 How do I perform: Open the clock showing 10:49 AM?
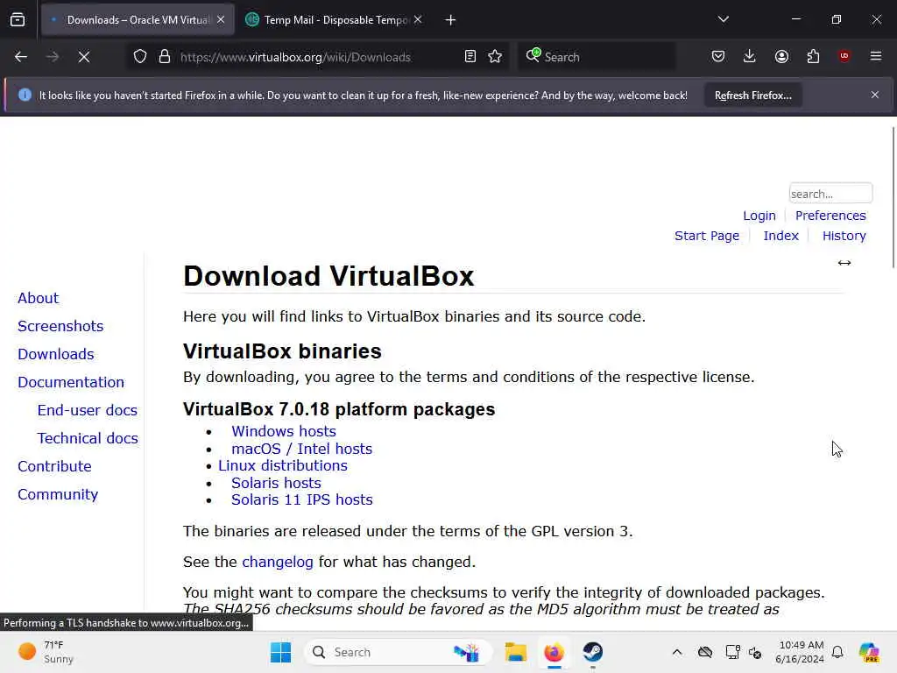coord(799,652)
